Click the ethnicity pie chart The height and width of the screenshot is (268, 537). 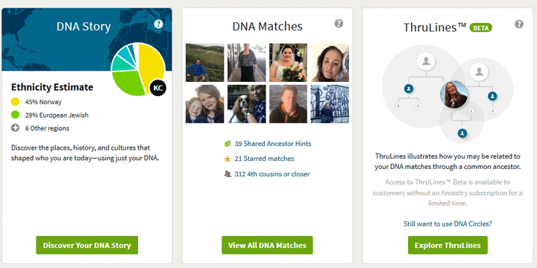(x=139, y=69)
